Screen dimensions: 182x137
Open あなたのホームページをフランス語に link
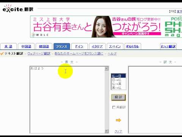(79, 54)
